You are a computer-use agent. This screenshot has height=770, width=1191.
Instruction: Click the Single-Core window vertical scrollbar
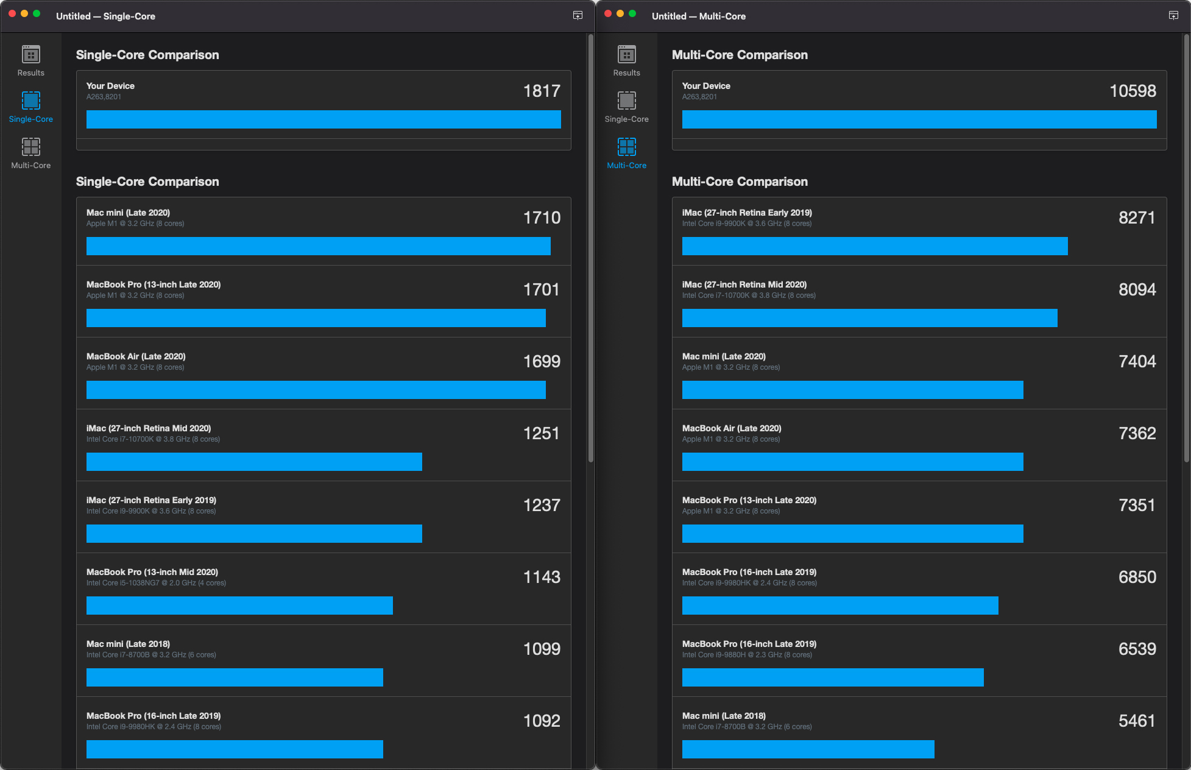(590, 248)
